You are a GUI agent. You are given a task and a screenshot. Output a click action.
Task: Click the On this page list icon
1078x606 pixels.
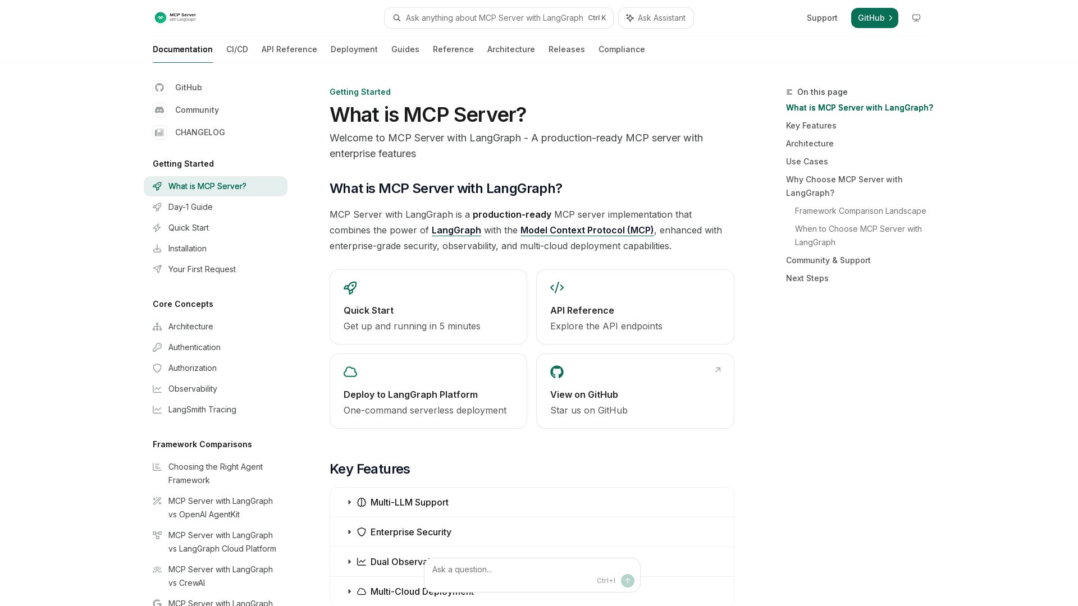tap(789, 92)
